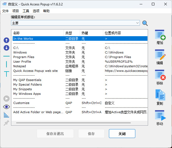This screenshot has width=172, height=148.
Task: Click the 位置或内容 column header
Action: coord(125,33)
